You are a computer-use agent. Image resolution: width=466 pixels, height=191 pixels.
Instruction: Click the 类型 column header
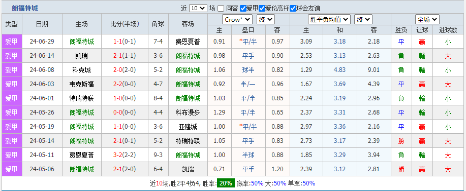[12, 24]
